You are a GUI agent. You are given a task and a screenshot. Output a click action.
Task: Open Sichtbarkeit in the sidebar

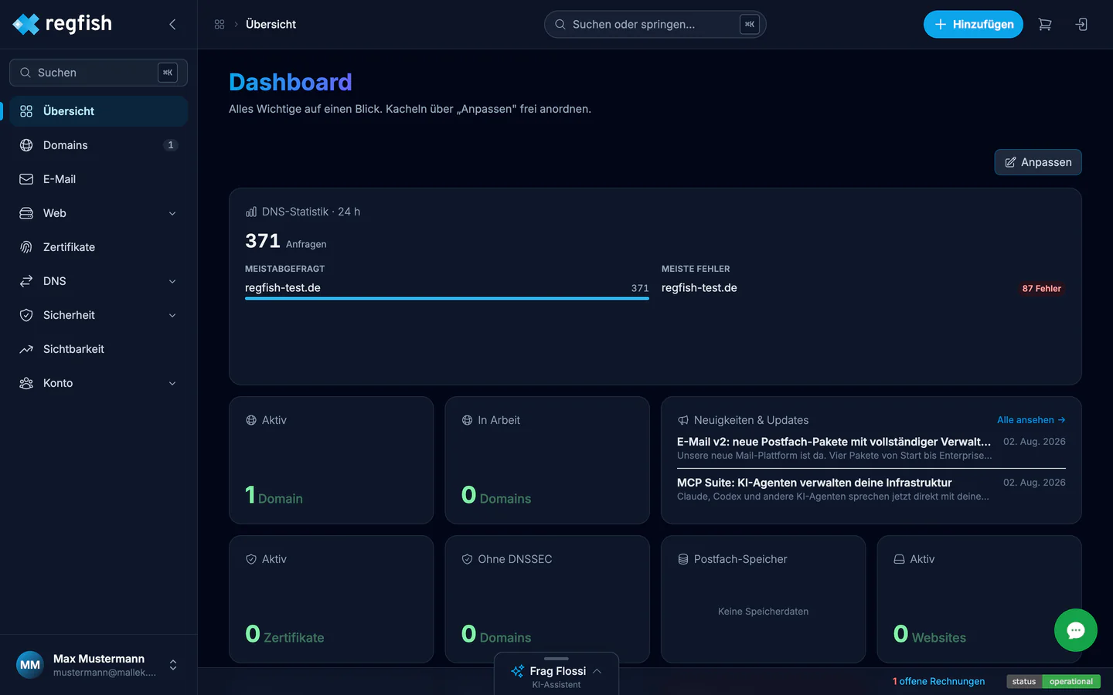tap(99, 349)
